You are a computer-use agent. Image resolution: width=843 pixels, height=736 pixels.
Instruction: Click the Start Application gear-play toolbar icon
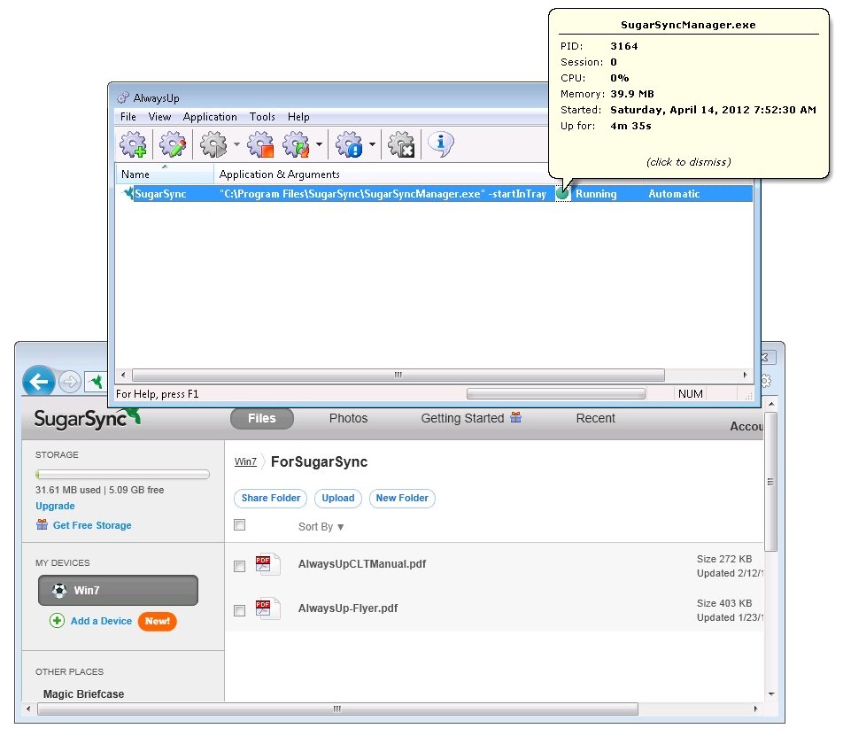point(213,144)
